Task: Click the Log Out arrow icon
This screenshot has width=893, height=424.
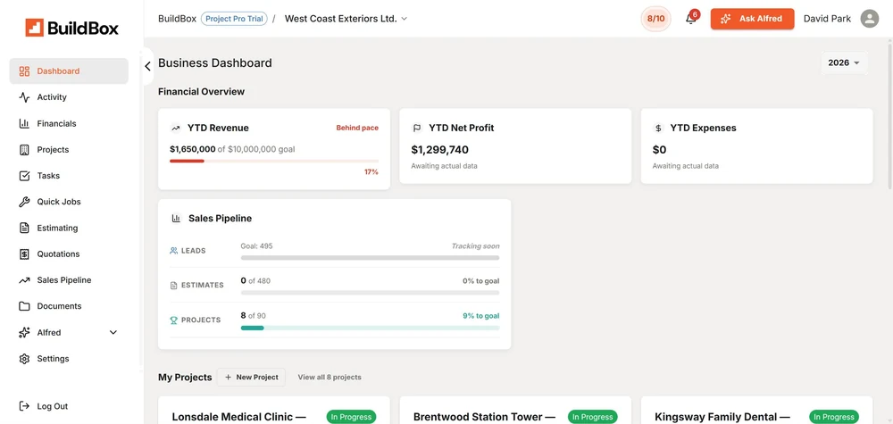Action: [x=24, y=406]
